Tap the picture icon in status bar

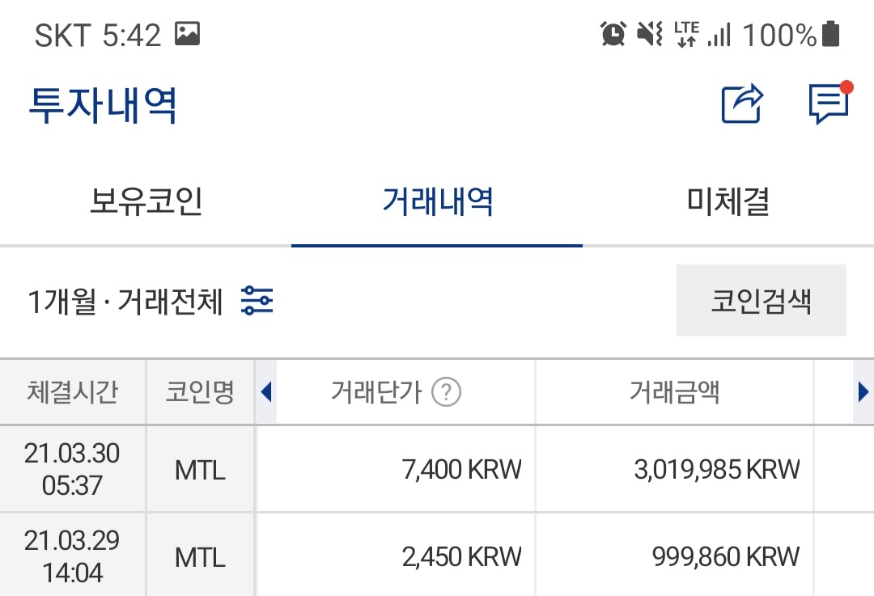coord(187,34)
